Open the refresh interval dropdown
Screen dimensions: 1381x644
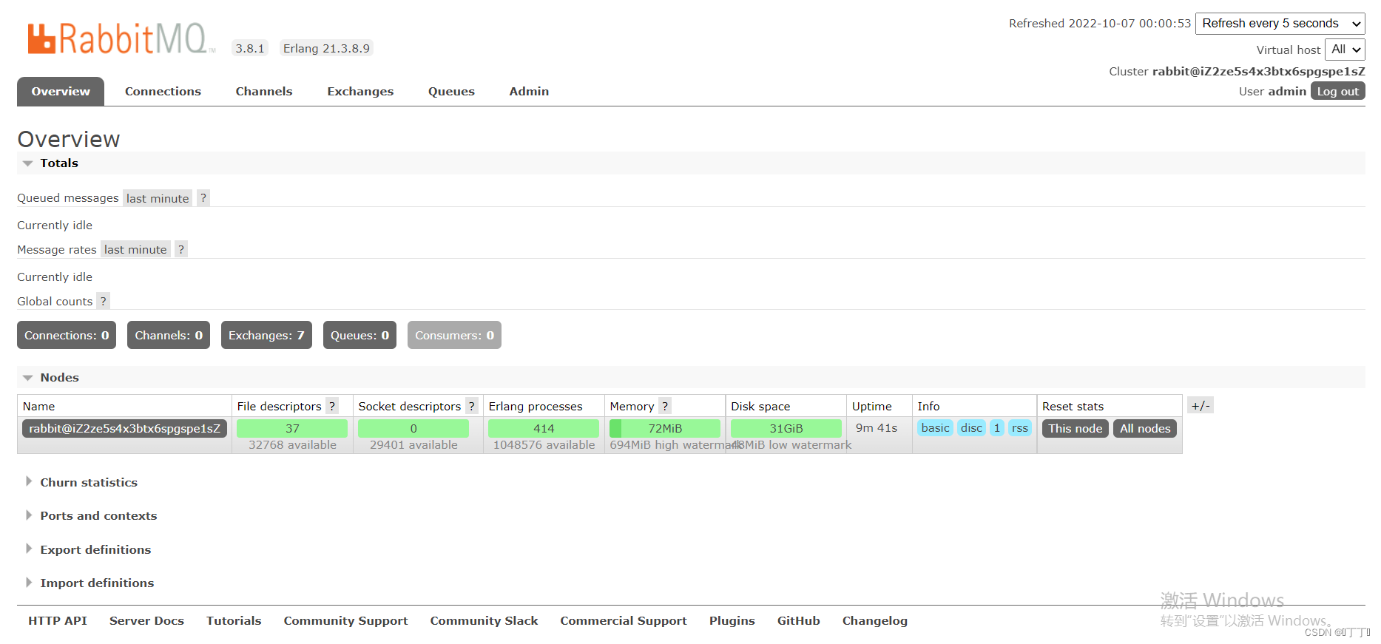coord(1280,24)
